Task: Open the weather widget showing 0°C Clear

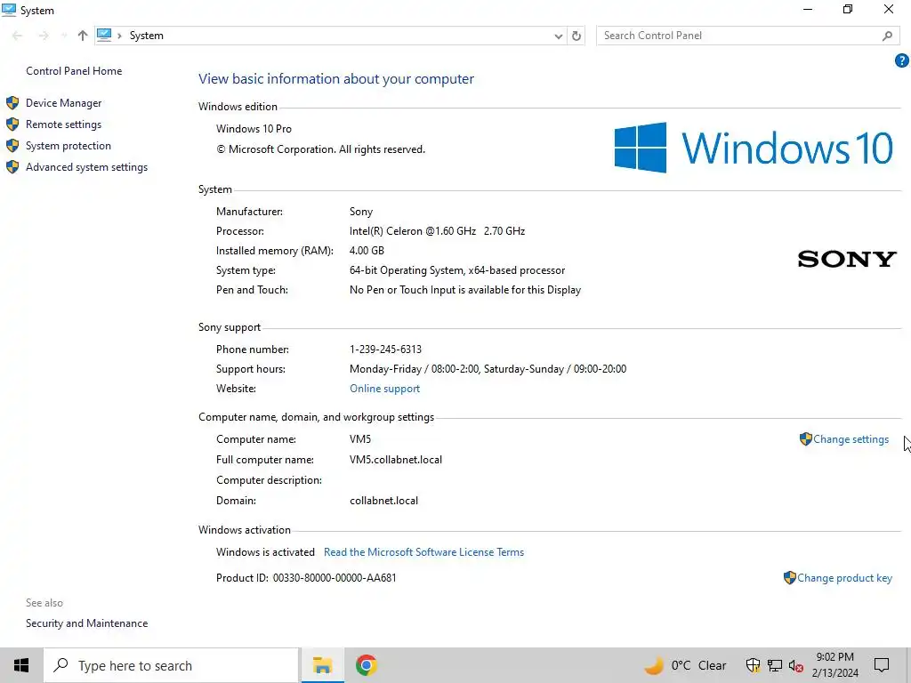Action: 685,665
